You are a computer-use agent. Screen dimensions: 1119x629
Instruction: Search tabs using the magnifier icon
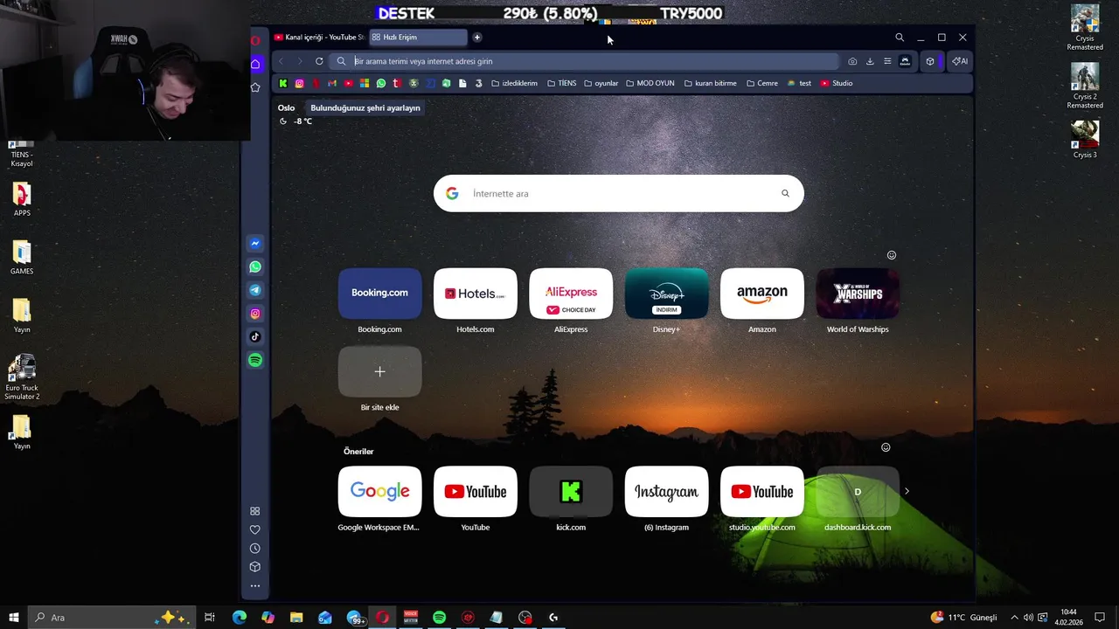pos(900,38)
